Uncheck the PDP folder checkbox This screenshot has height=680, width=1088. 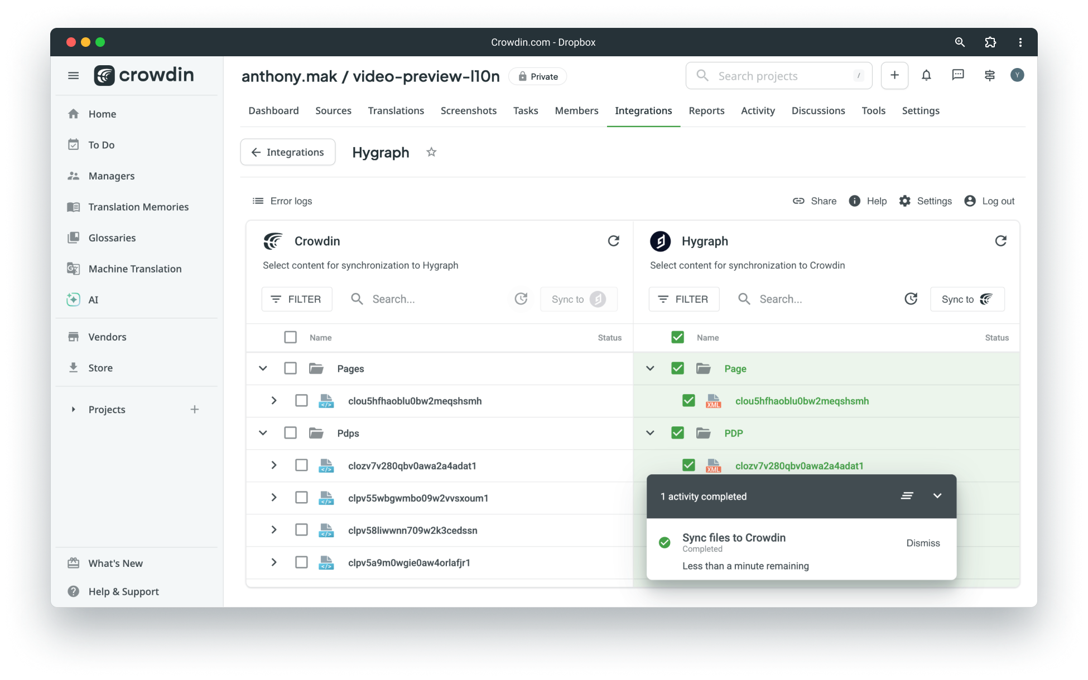677,433
